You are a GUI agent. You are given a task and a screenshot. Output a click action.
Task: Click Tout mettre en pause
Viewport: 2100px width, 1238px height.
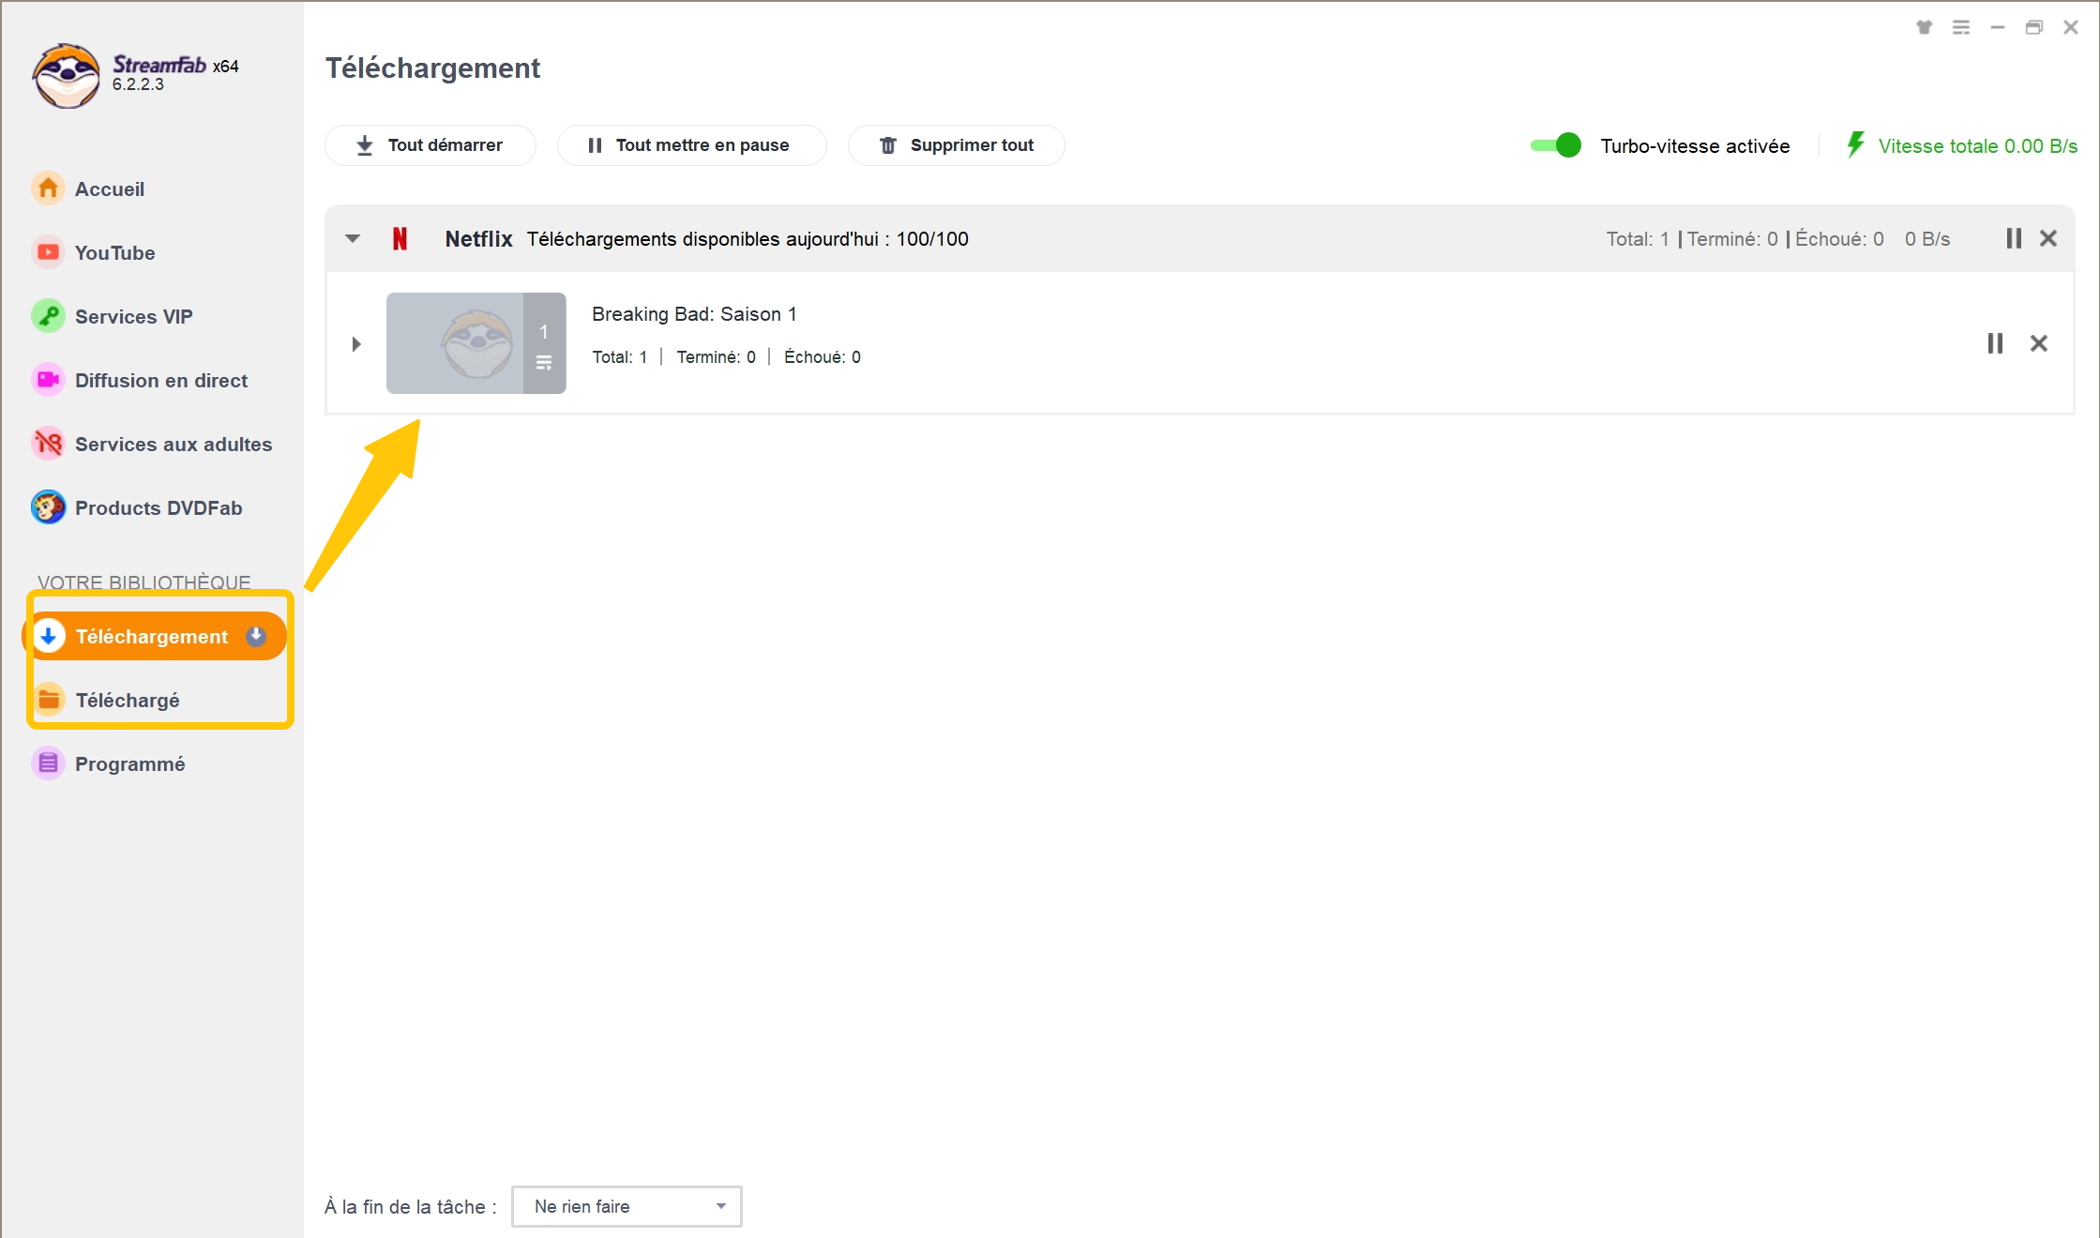pos(692,145)
